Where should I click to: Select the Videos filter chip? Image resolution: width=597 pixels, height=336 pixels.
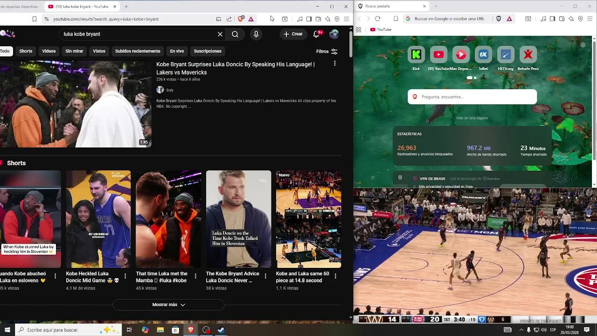pyautogui.click(x=49, y=51)
